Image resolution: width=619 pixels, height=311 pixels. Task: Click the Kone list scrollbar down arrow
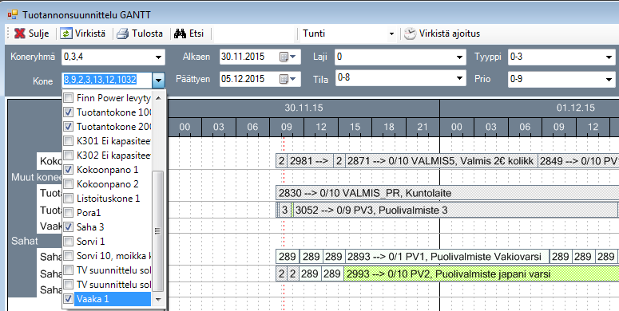(x=158, y=300)
